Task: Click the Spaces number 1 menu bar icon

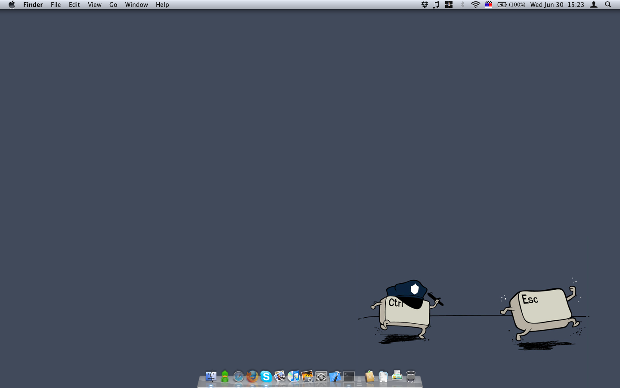Action: 449,5
